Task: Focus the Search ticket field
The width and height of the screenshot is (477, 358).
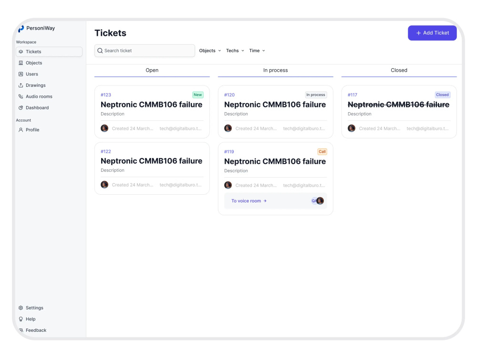Action: pyautogui.click(x=145, y=51)
